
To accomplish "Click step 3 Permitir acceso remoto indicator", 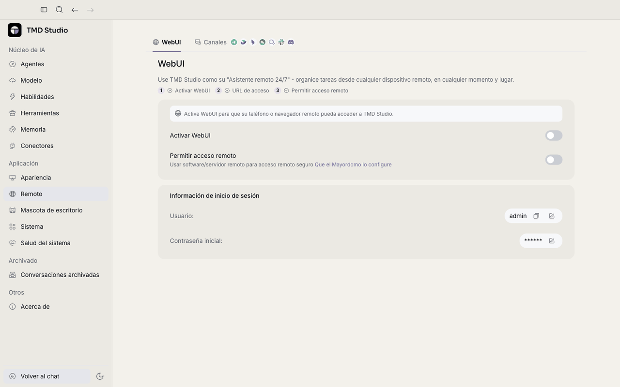I will [x=311, y=90].
